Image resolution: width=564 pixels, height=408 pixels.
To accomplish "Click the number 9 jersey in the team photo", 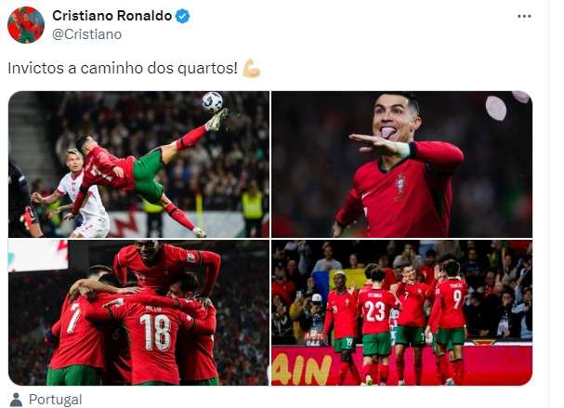I will pos(452,308).
